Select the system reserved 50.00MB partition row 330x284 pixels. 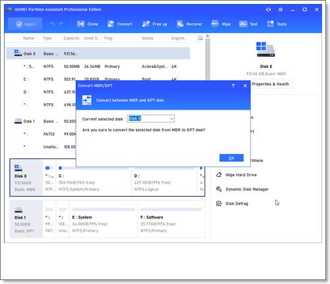coord(98,66)
